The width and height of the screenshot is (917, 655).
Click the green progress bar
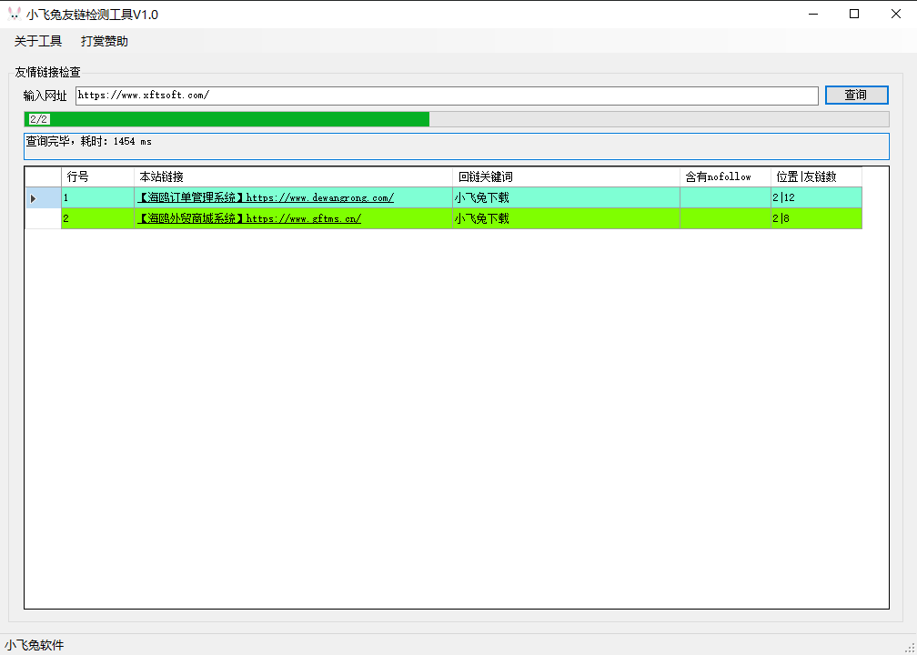(227, 119)
